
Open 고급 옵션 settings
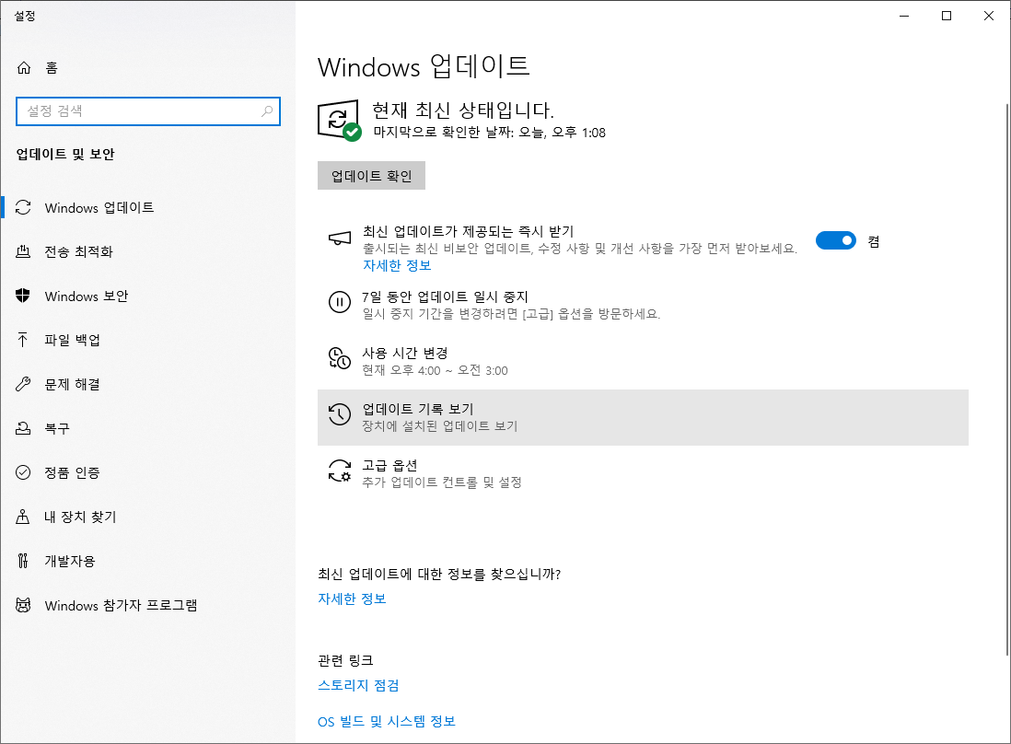click(x=643, y=473)
